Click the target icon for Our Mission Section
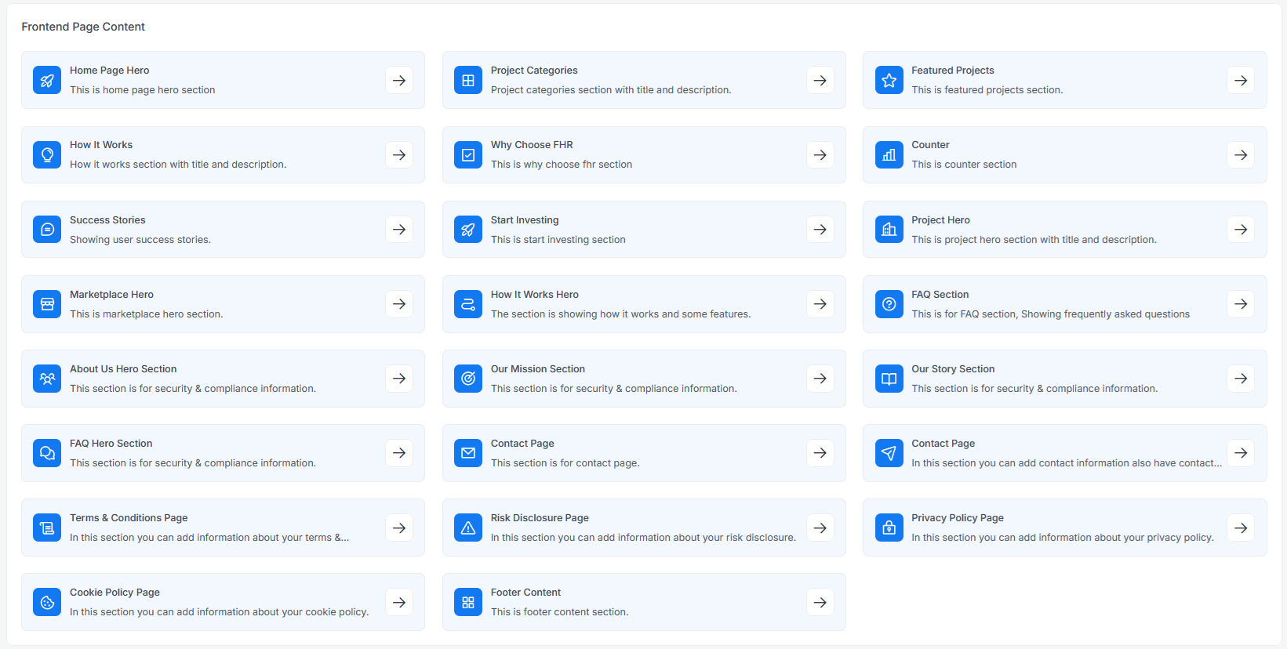 tap(468, 378)
